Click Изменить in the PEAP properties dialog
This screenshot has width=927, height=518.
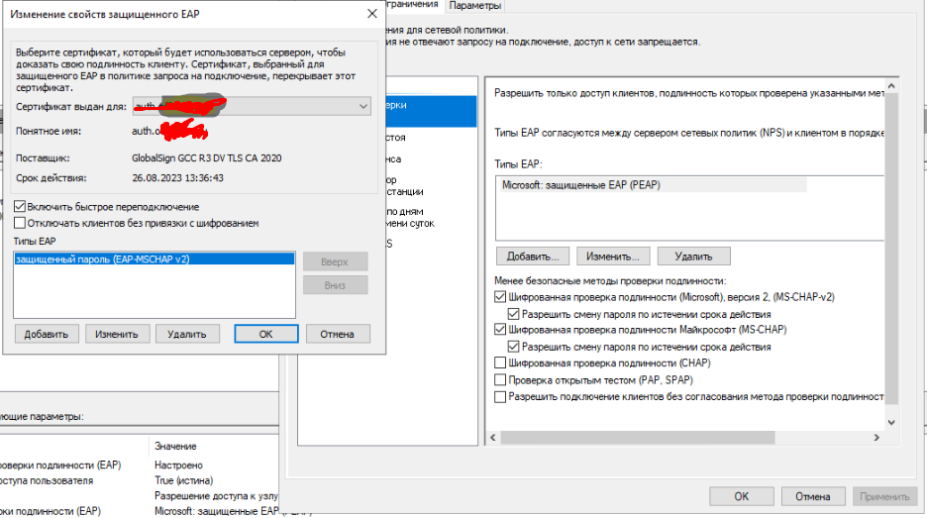click(117, 334)
